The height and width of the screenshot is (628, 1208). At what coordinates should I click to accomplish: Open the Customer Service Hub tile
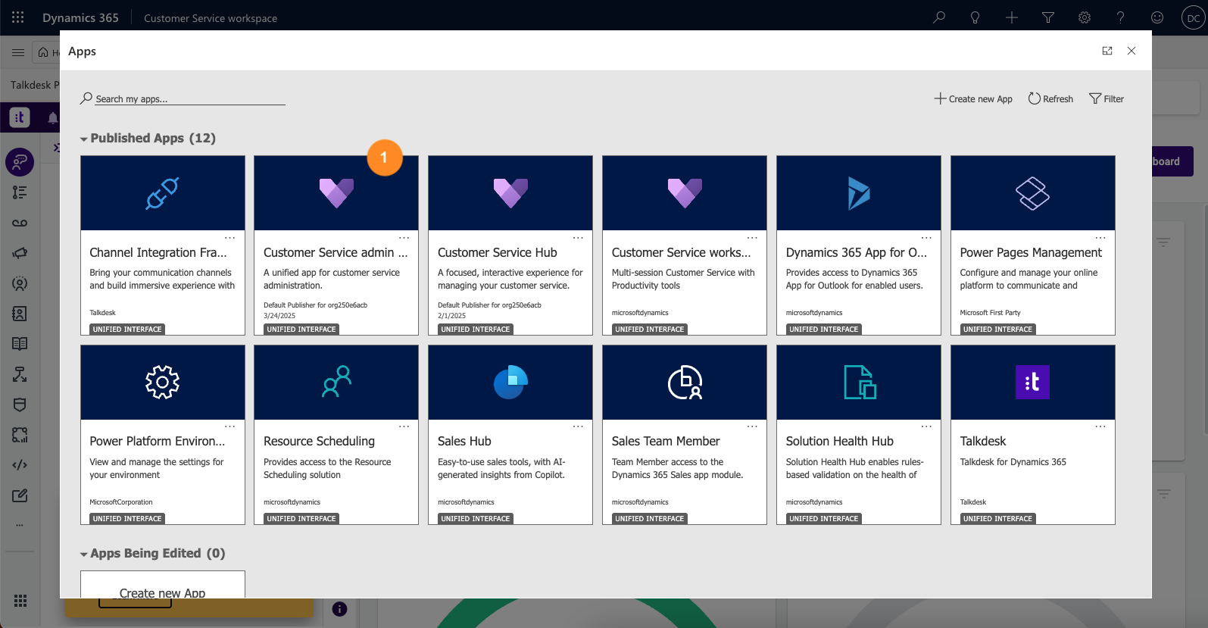pyautogui.click(x=510, y=245)
